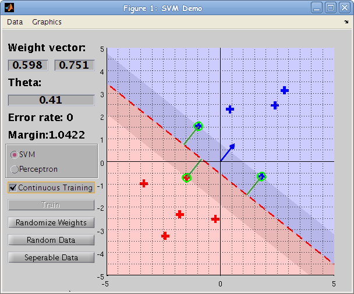Viewport: 354px width, 294px height.
Task: Click the leftmost red plus data point
Action: 144,183
